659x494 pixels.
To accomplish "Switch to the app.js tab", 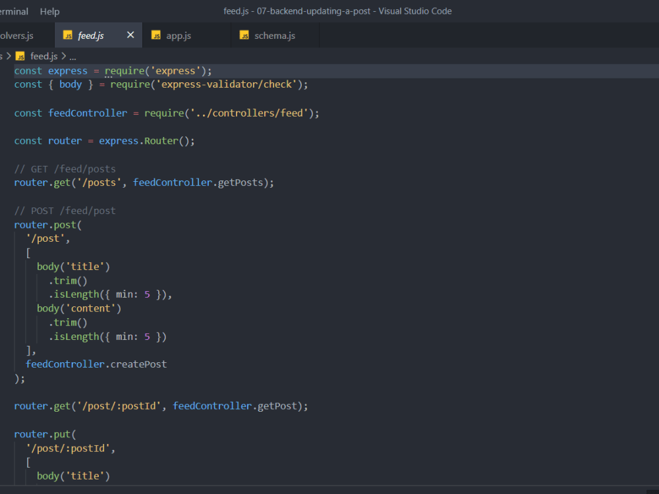I will [x=178, y=36].
